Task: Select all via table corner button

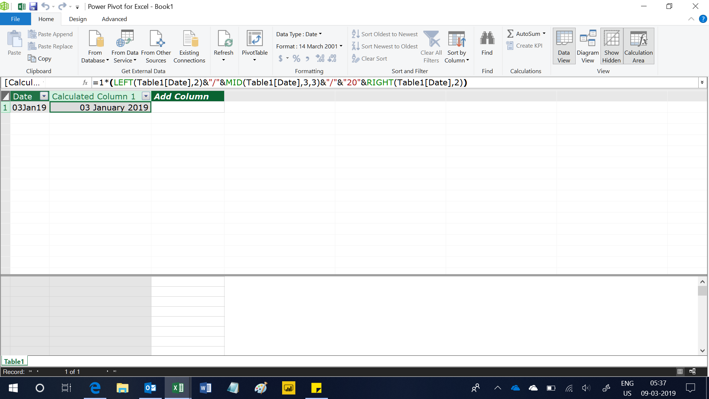Action: point(5,96)
